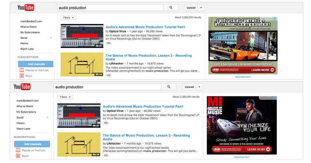
Task: Expand the arrow next to Upload in top screenshot
Action: (201, 8)
